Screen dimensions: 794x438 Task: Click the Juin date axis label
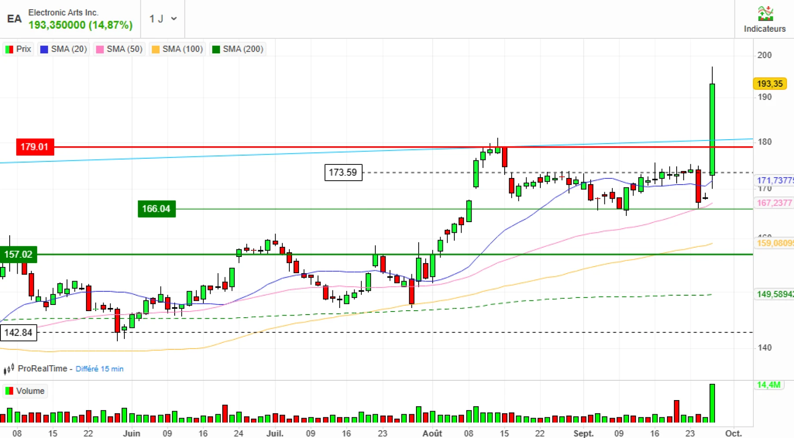click(131, 433)
